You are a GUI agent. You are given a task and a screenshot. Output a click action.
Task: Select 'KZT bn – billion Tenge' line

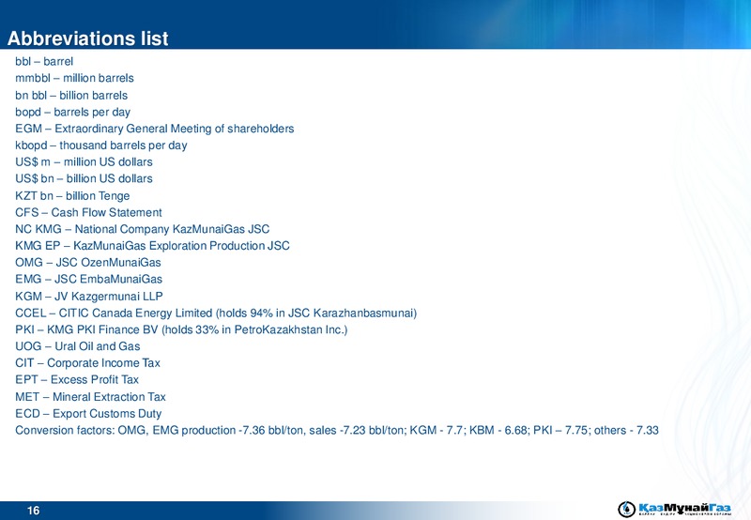72,196
